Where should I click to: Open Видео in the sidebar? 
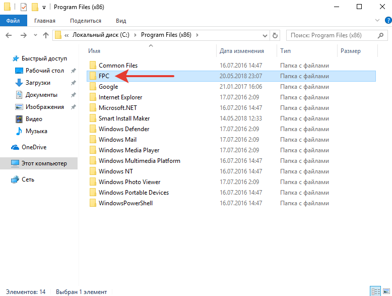[x=34, y=119]
